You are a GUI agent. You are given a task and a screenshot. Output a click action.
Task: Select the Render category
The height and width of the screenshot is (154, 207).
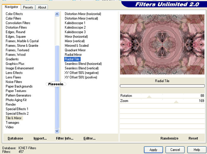coord(11,104)
